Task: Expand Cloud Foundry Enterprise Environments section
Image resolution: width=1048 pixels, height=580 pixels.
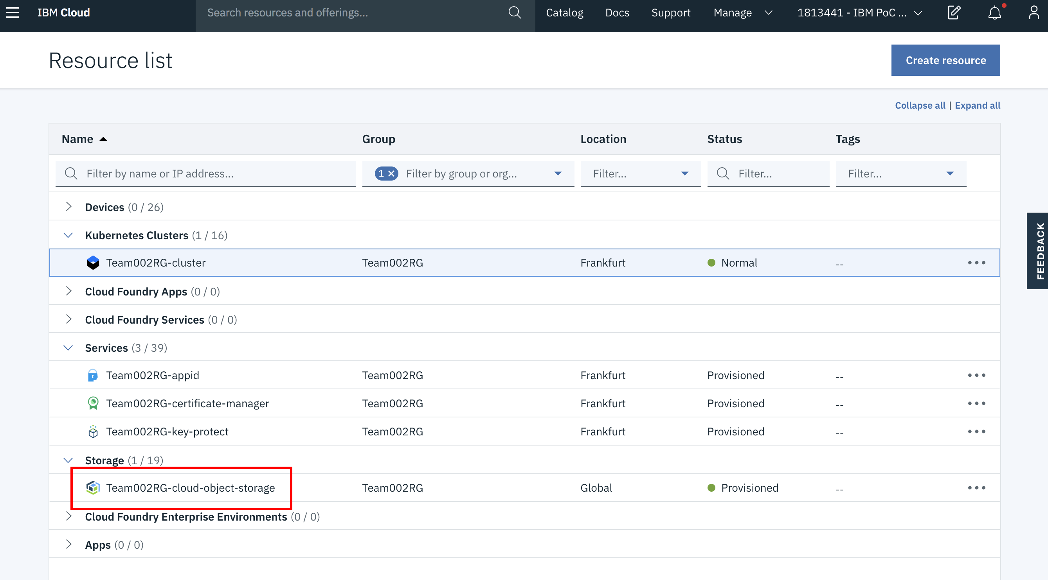Action: [69, 516]
